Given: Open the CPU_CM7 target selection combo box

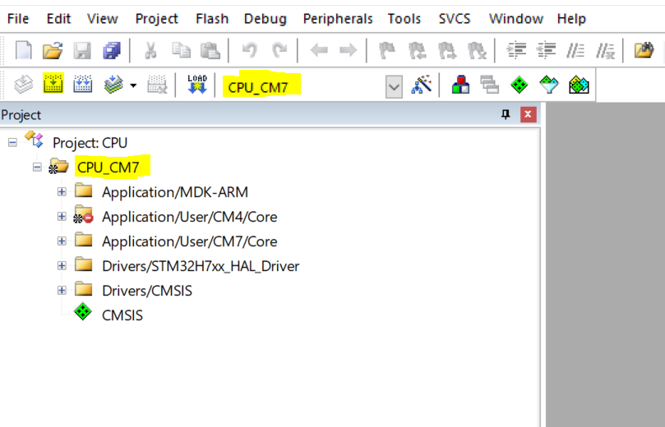Looking at the screenshot, I should [x=313, y=87].
